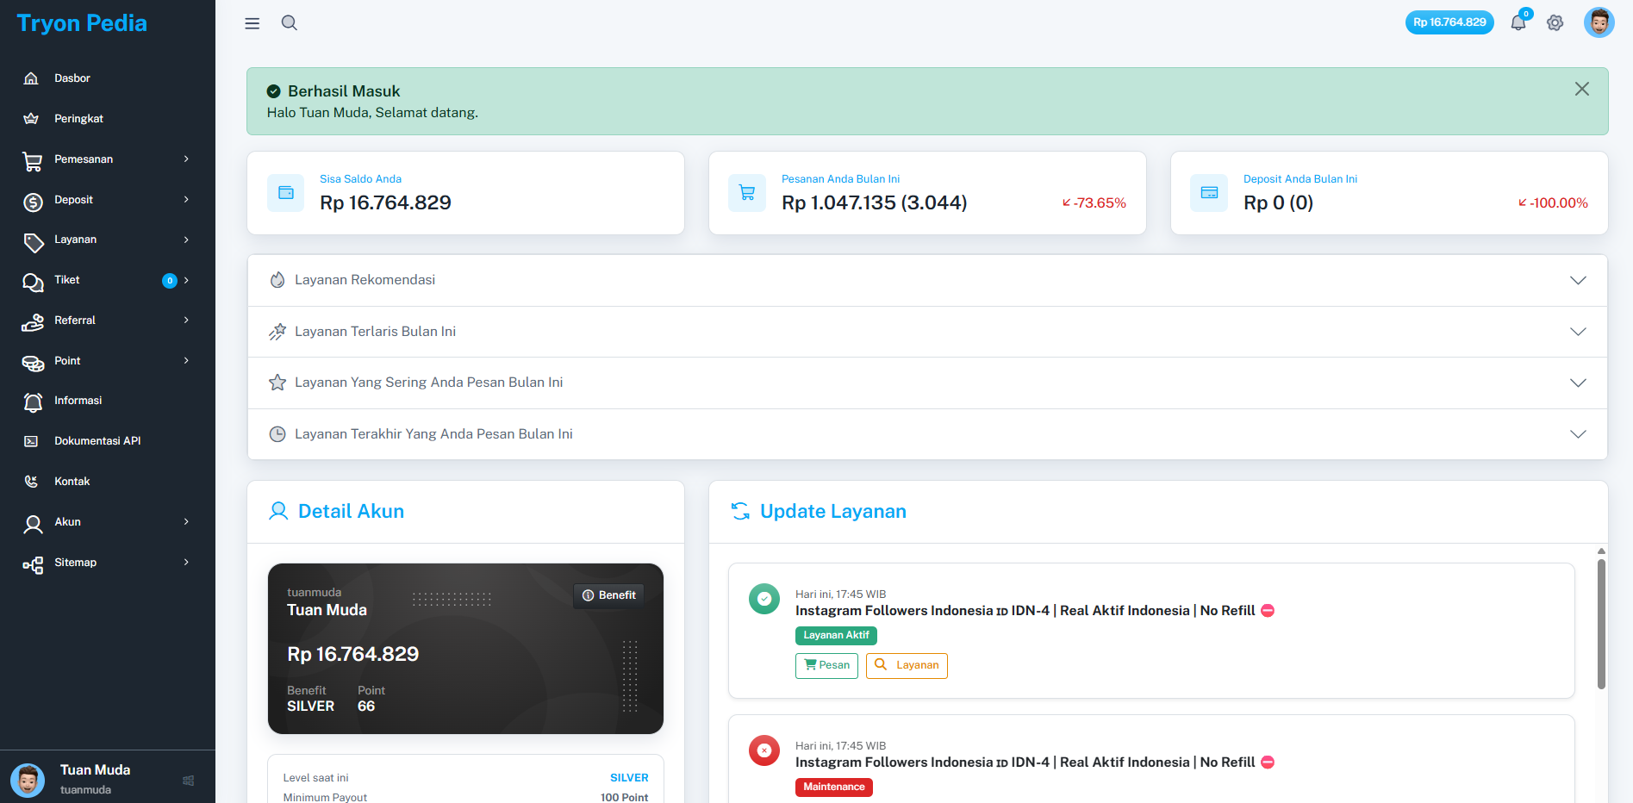Open the notifications bell icon
This screenshot has height=803, width=1633.
(1518, 22)
